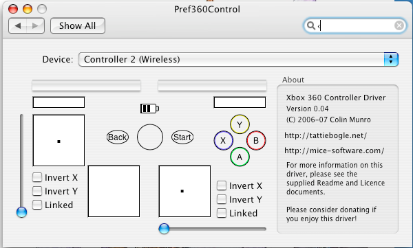The image size is (413, 248).
Task: Click the Version 0.04 text
Action: pos(308,109)
